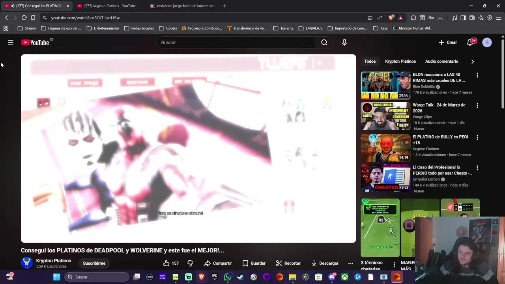Open the BLON reacciona video thumbnail

click(x=385, y=85)
